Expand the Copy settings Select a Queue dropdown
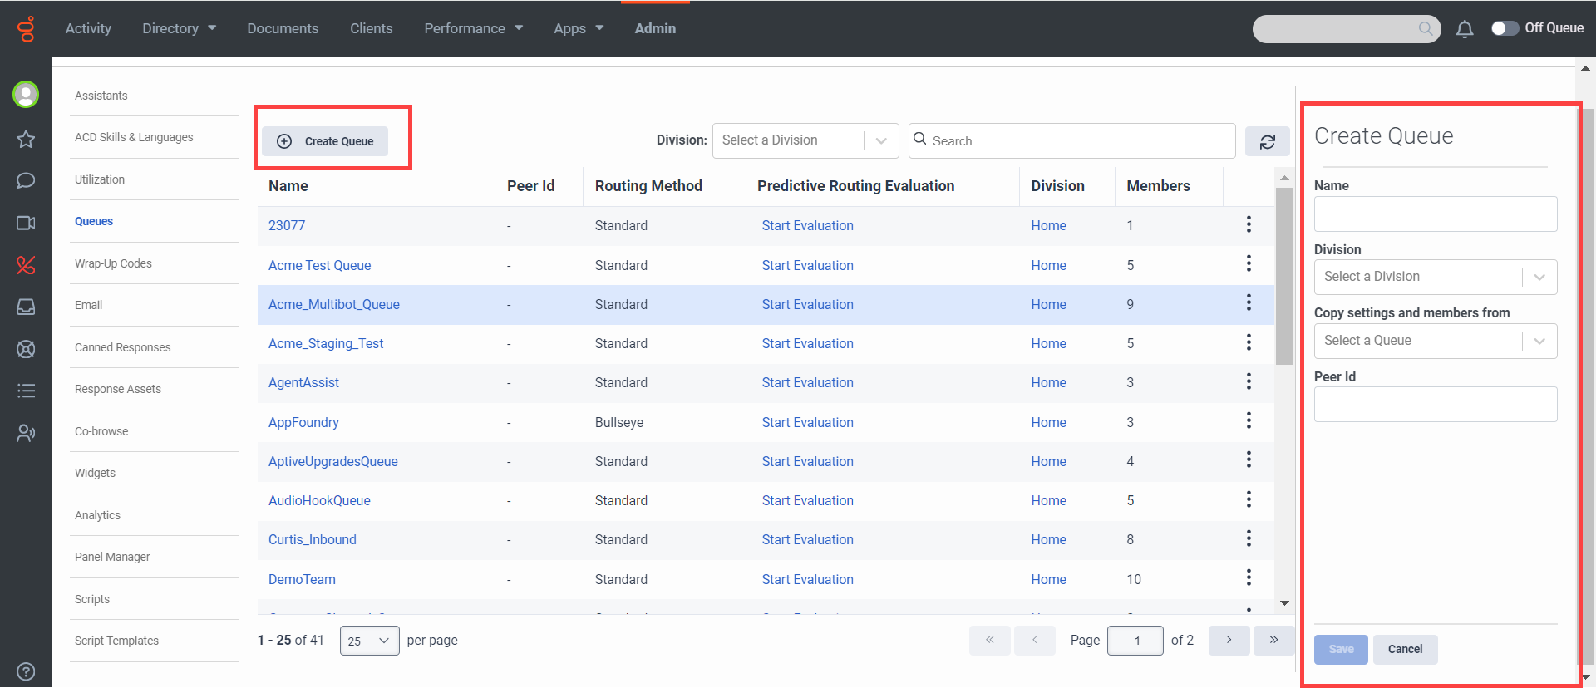Screen dimensions: 1596x688 click(1435, 341)
